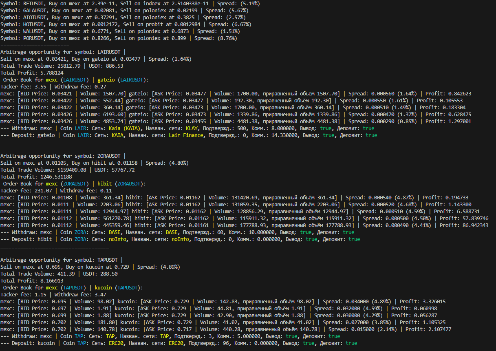496x351 pixels.
Task: Select the yellow KLAY network name
Action: (x=192, y=128)
